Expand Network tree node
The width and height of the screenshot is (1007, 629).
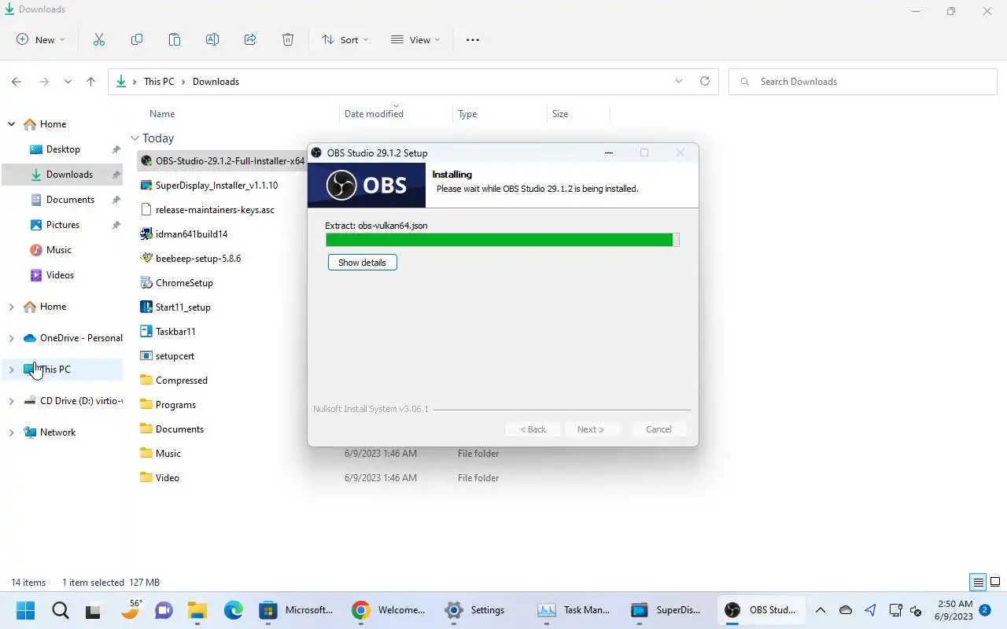11,432
